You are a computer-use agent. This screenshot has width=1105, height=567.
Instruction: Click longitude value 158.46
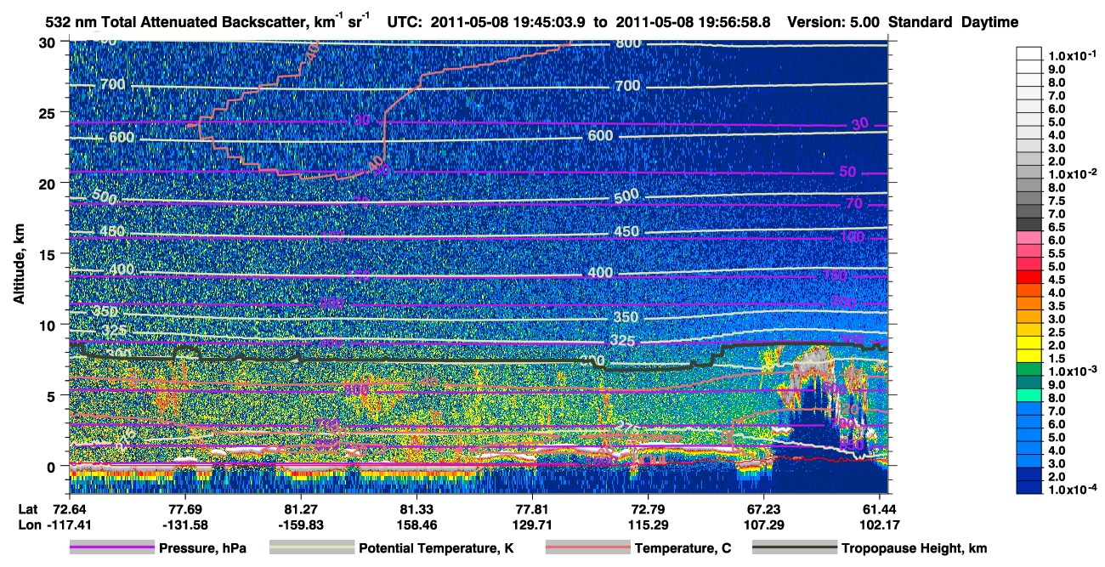416,524
